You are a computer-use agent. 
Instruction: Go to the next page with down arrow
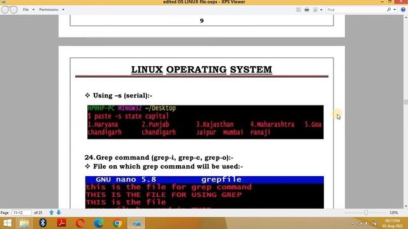(59, 212)
